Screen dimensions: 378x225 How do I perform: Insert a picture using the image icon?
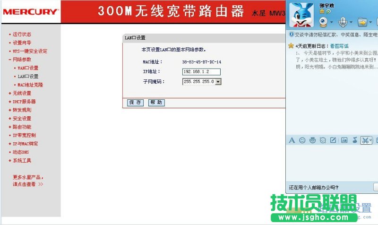click(x=344, y=140)
